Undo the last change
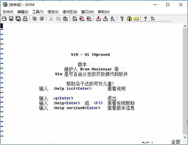Image resolution: width=188 pixels, height=145 pixels. click(34, 19)
